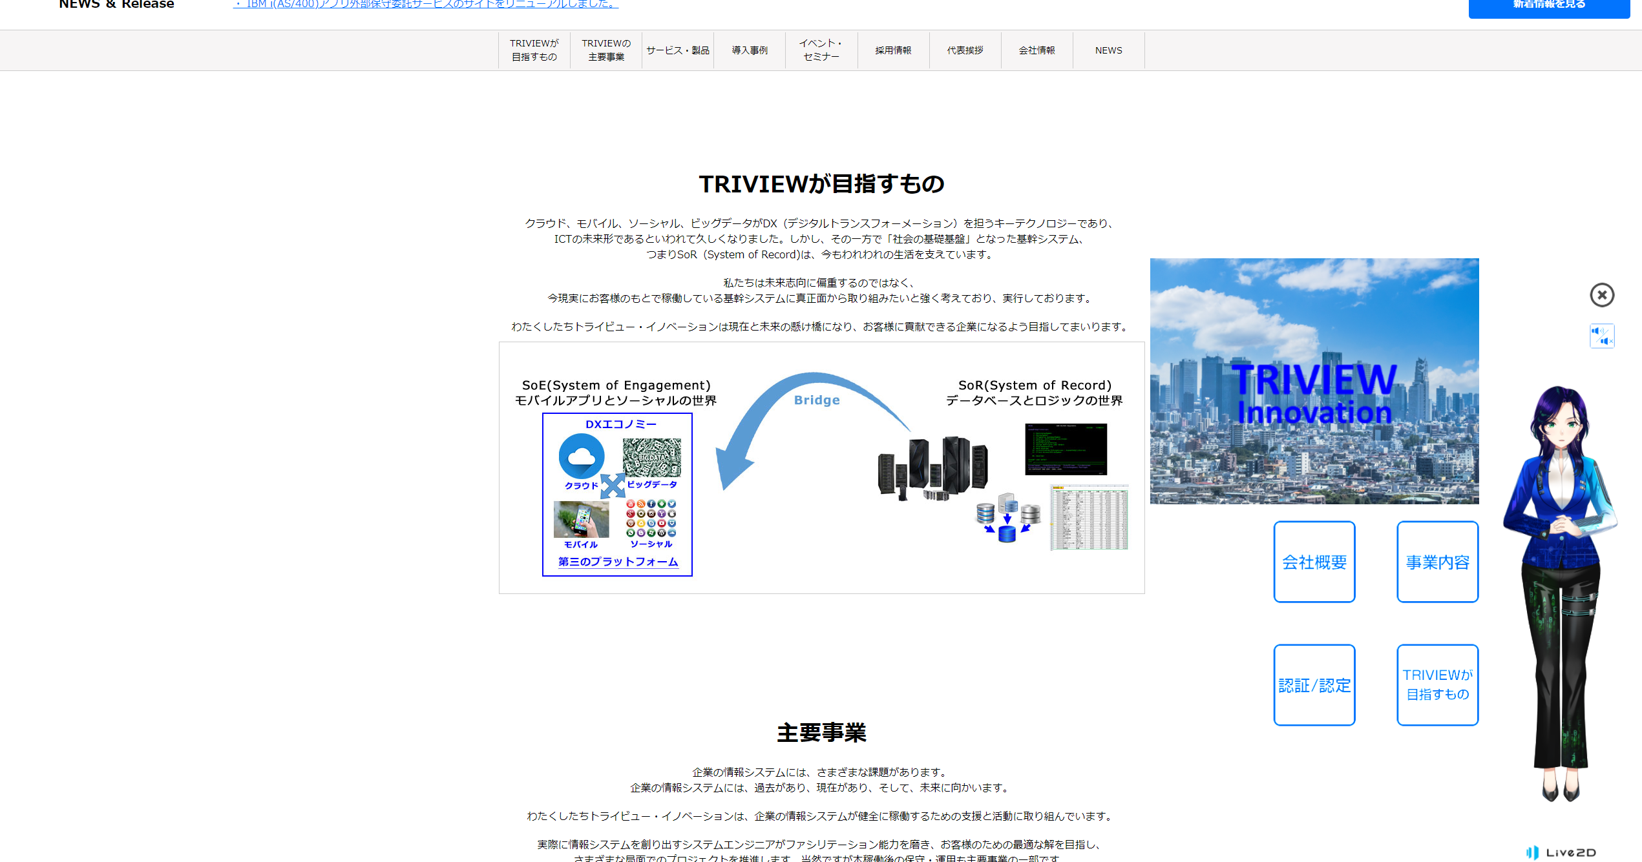The width and height of the screenshot is (1642, 862).
Task: Click the 主要事業 section heading
Action: pyautogui.click(x=821, y=733)
